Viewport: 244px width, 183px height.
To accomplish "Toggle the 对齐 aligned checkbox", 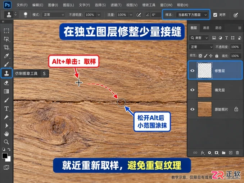I will click(x=215, y=15).
